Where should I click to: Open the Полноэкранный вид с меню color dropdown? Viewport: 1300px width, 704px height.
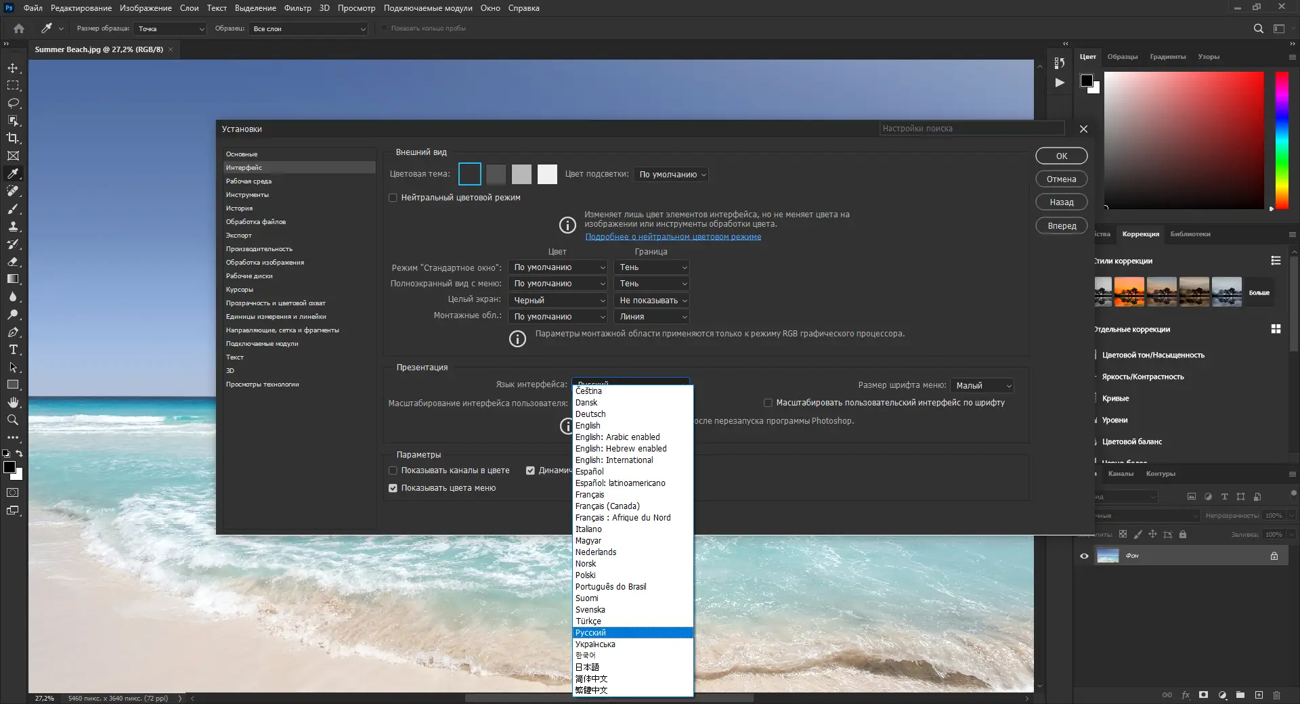(559, 284)
